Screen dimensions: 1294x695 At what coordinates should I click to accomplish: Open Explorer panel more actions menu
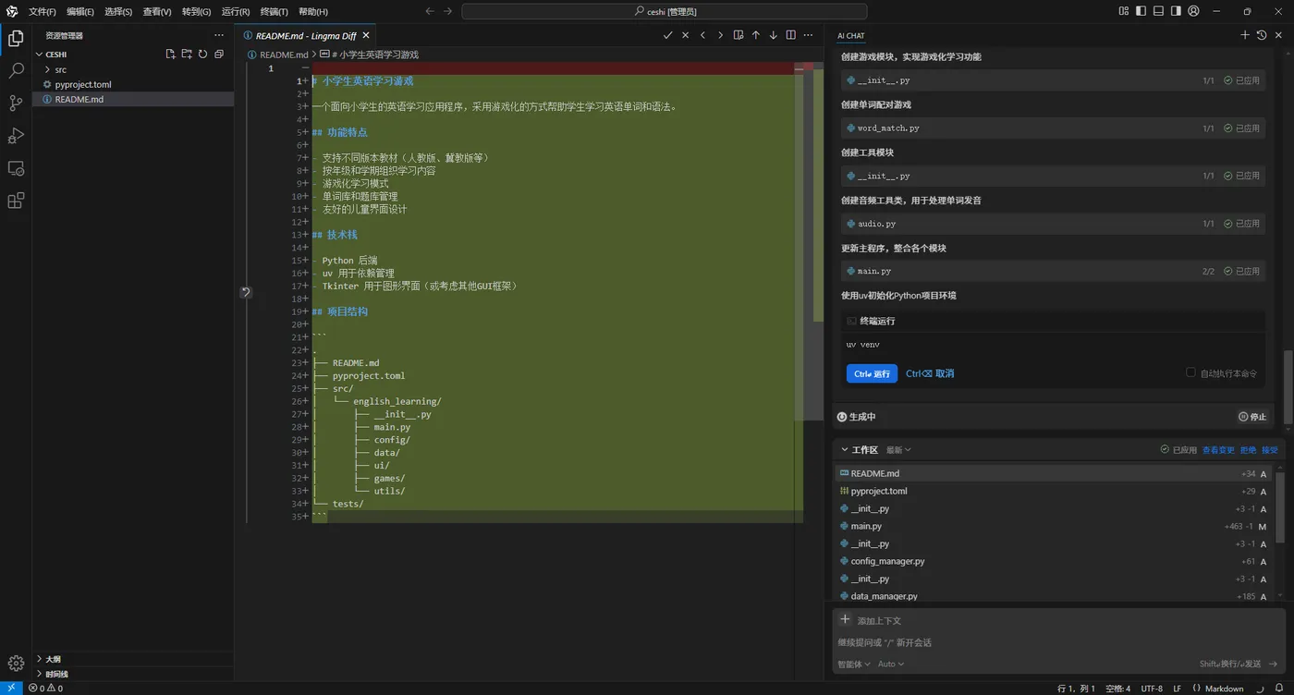pyautogui.click(x=219, y=35)
